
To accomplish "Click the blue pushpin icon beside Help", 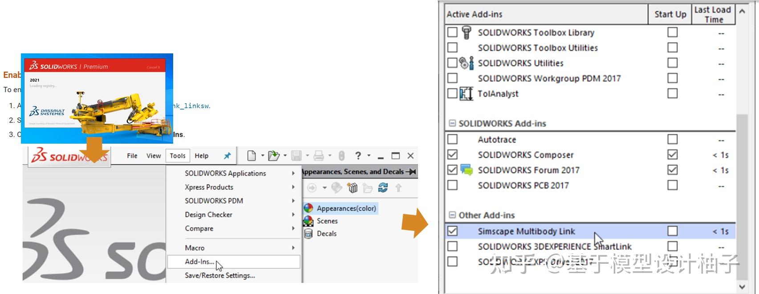I will click(x=227, y=156).
